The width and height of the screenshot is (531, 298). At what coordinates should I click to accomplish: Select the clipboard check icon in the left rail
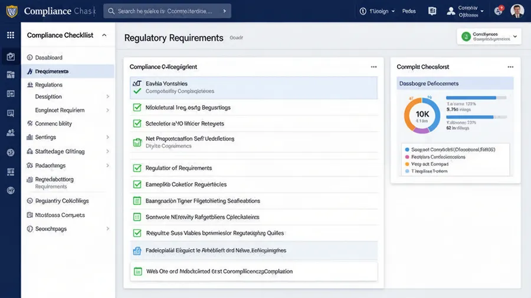click(11, 57)
